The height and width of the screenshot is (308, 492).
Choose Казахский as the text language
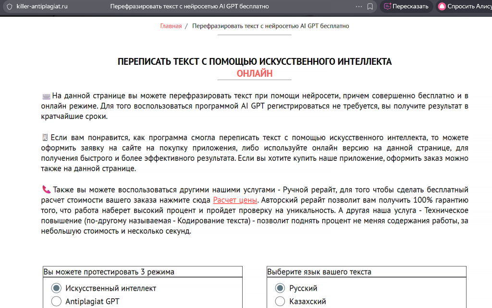280,301
